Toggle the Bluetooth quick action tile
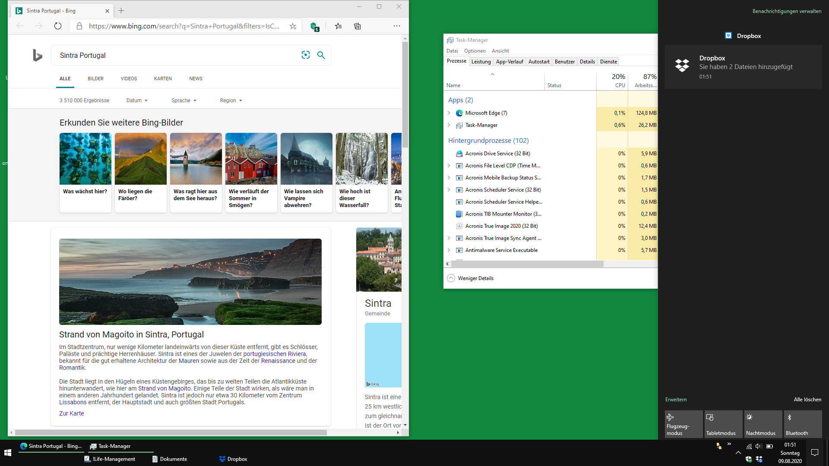 pos(803,424)
